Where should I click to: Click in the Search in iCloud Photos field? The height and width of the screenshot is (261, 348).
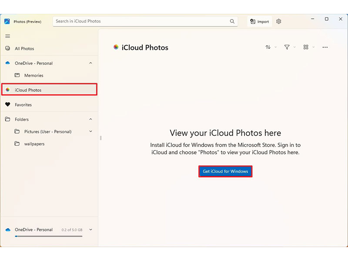pos(145,21)
